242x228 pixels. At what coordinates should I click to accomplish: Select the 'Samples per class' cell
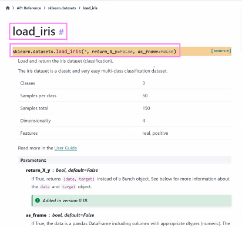38,96
